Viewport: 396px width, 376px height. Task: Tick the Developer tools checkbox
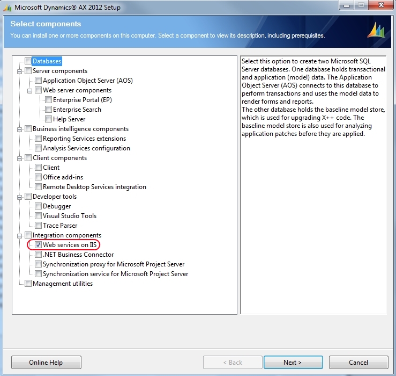[28, 196]
